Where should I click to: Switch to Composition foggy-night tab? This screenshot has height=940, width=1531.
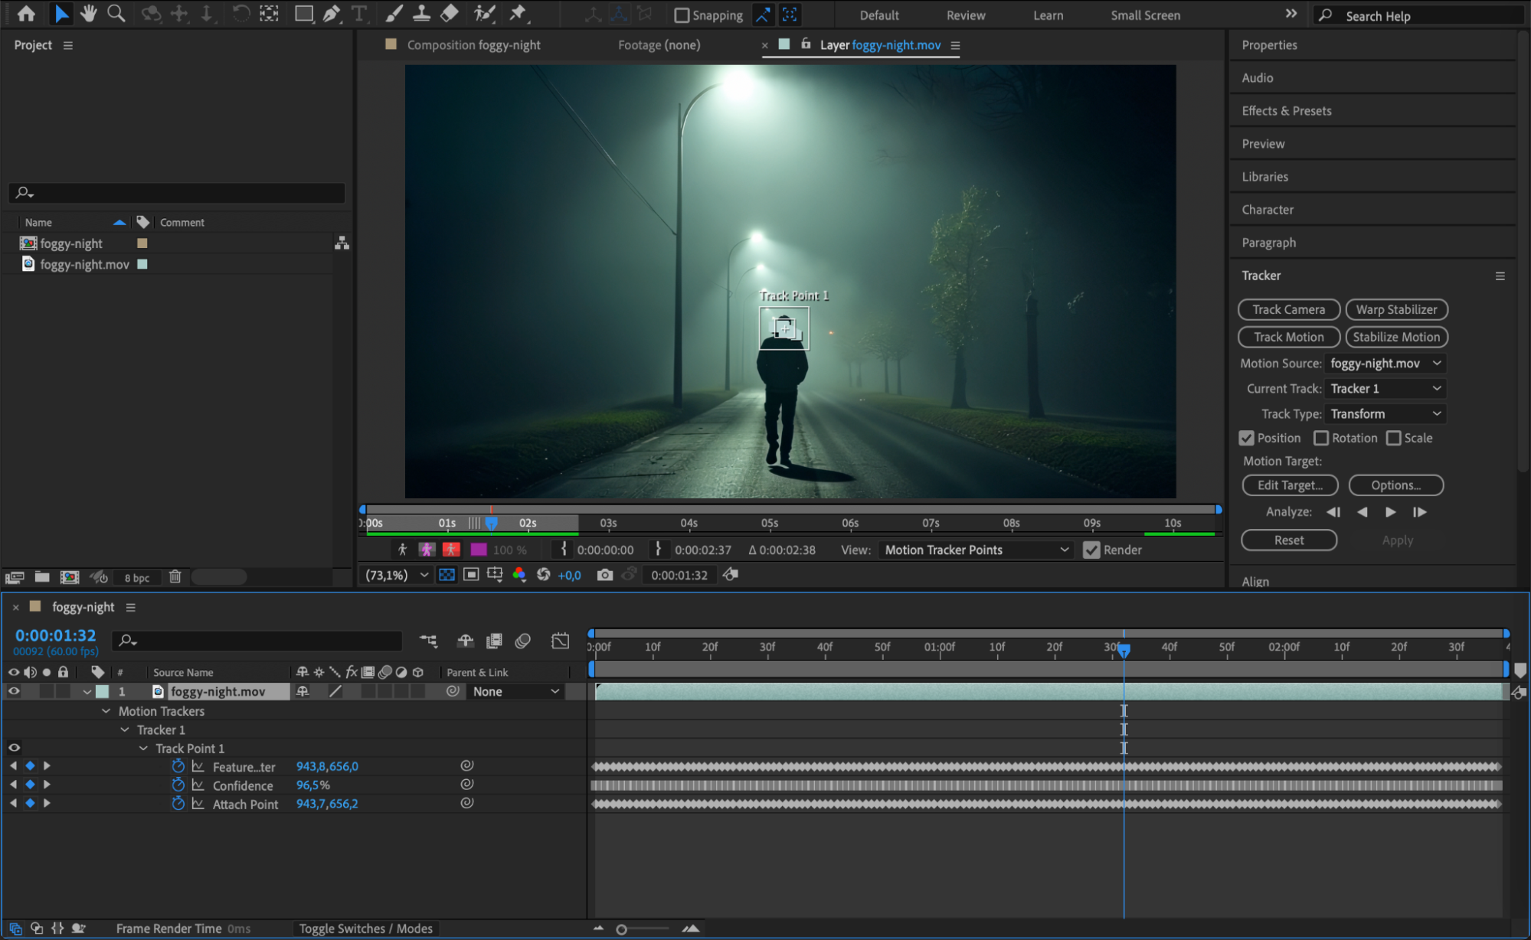473,45
